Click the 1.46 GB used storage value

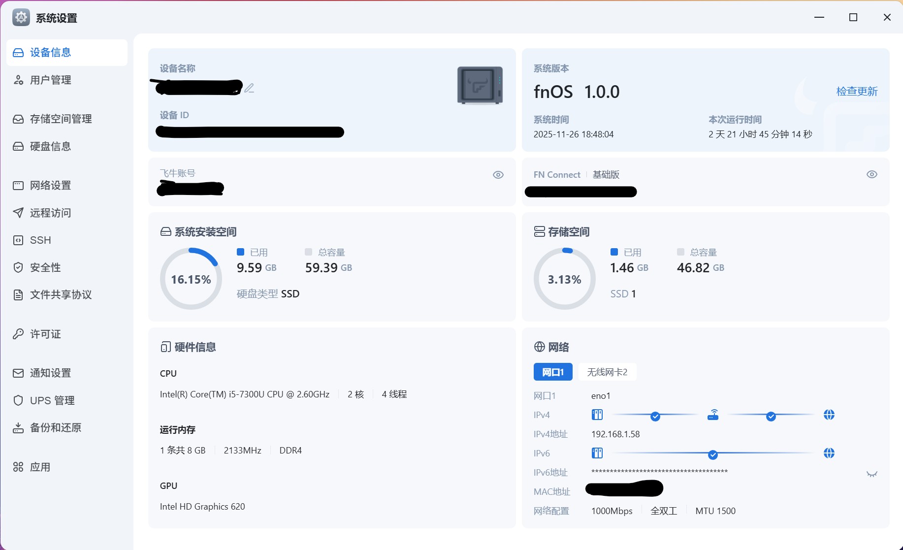(629, 268)
